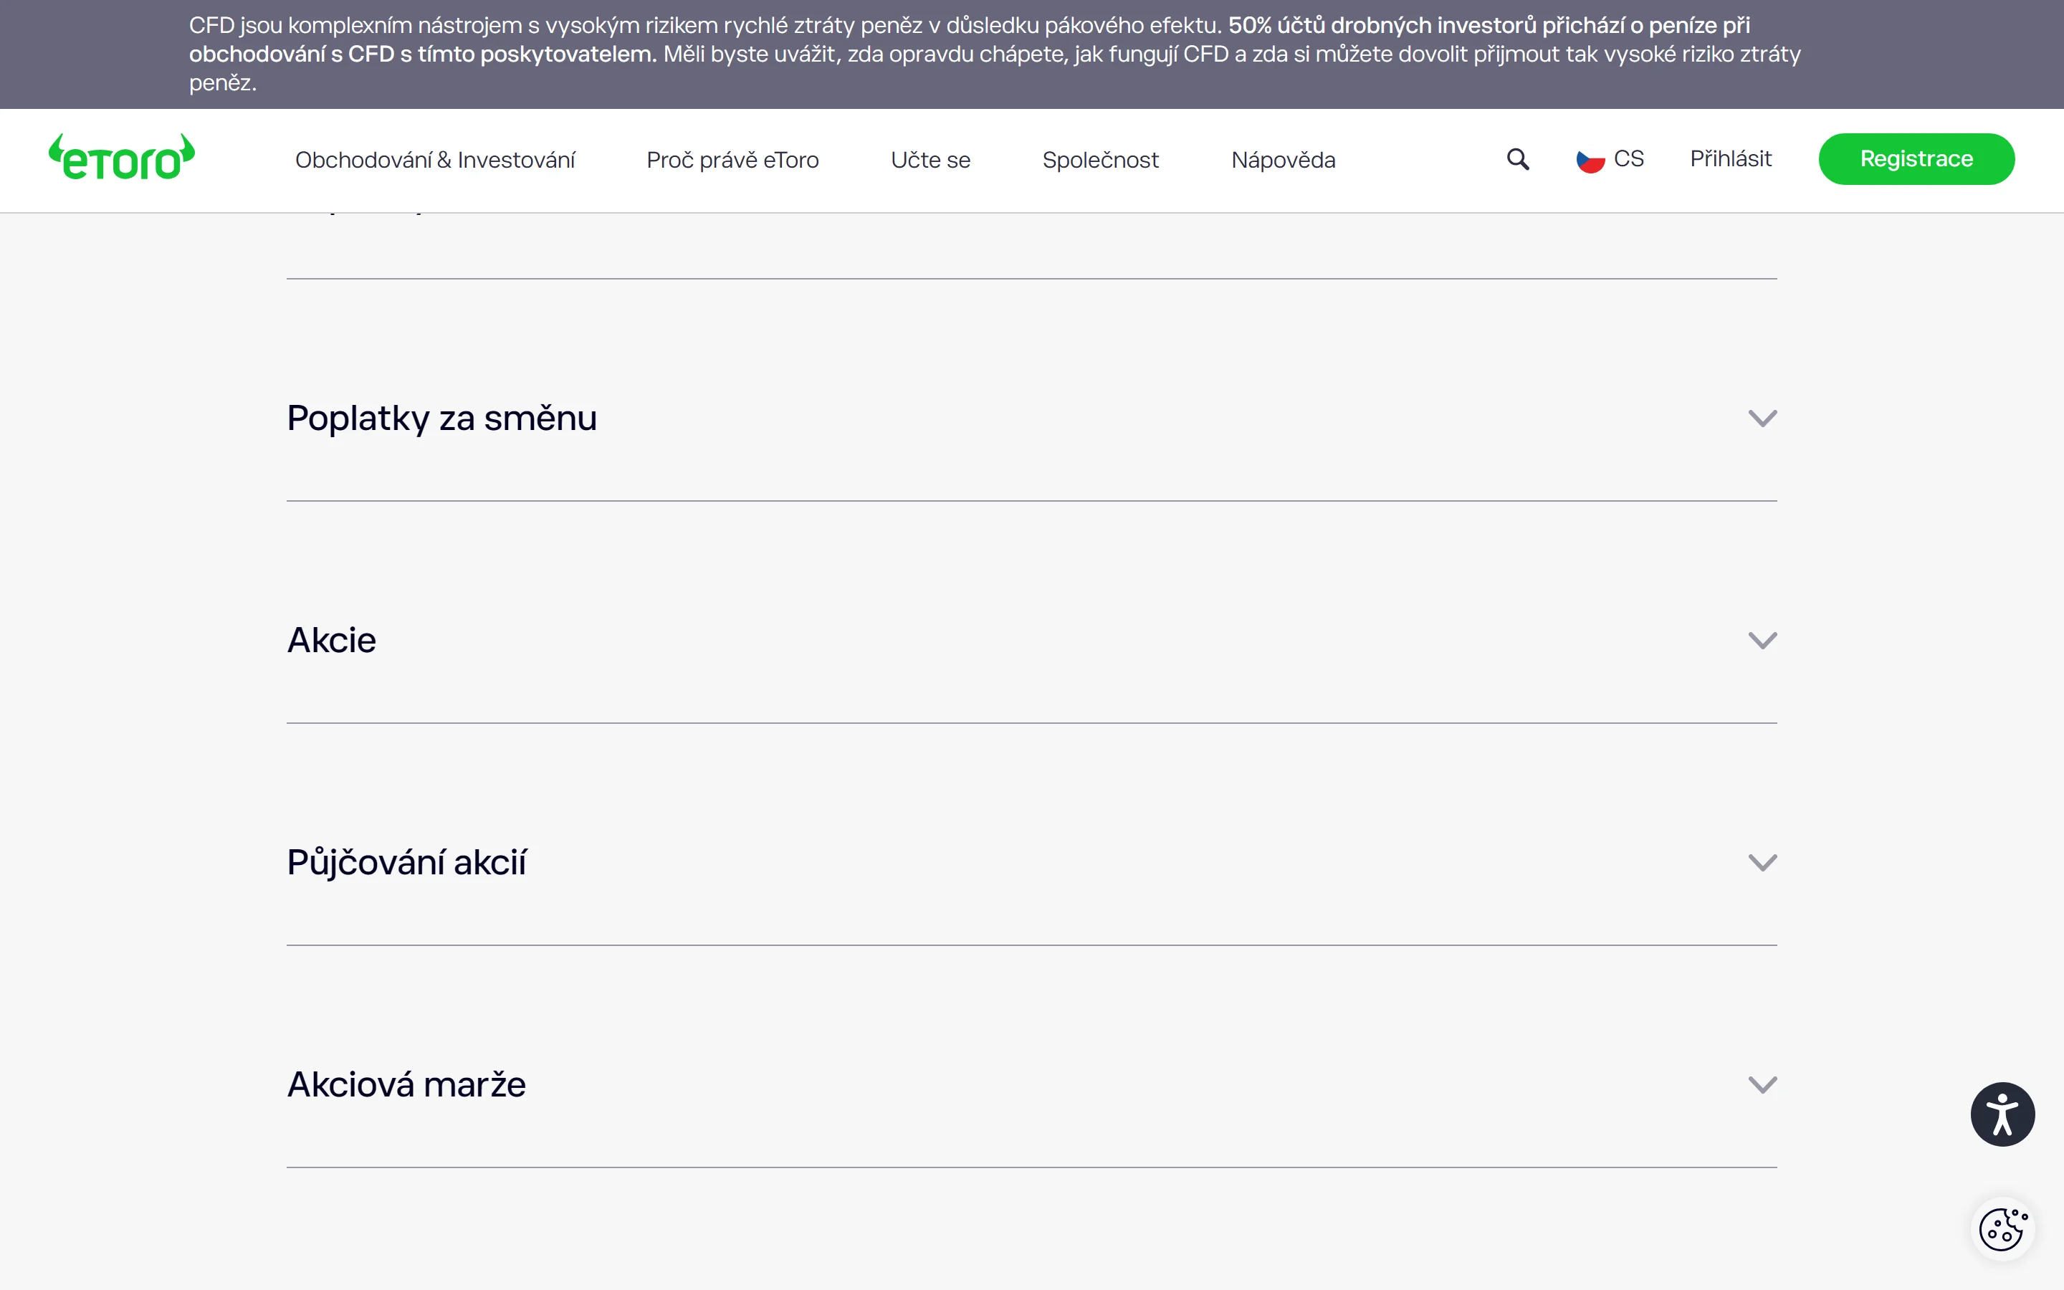The height and width of the screenshot is (1290, 2064).
Task: Click the Czech flag language icon
Action: tap(1590, 161)
